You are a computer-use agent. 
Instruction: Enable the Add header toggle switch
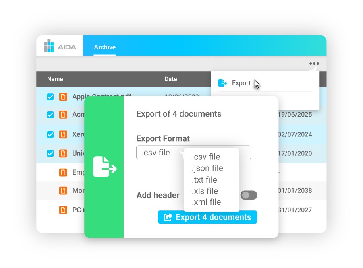[249, 195]
